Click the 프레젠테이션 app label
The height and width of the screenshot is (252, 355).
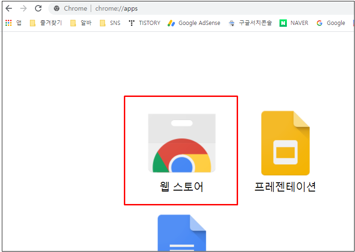coord(285,187)
